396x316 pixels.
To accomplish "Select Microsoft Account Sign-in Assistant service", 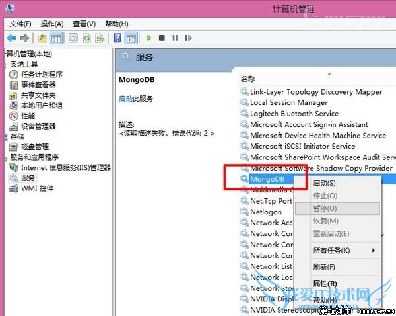I will pos(309,124).
